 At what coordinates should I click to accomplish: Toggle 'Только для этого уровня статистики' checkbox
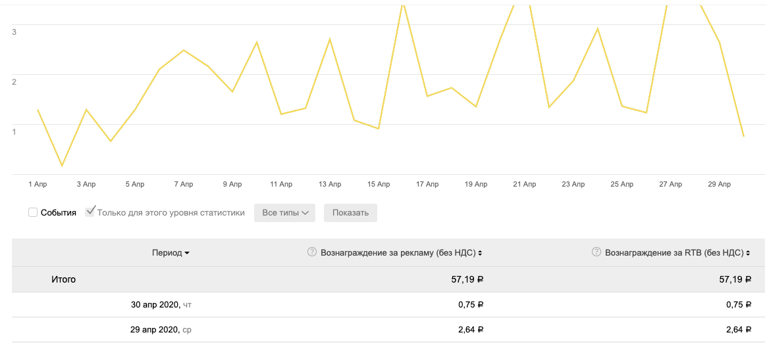click(90, 212)
